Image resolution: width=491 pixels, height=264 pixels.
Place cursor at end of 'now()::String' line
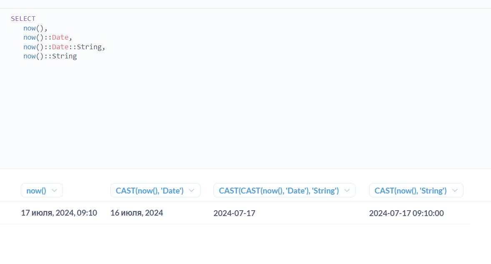[77, 56]
